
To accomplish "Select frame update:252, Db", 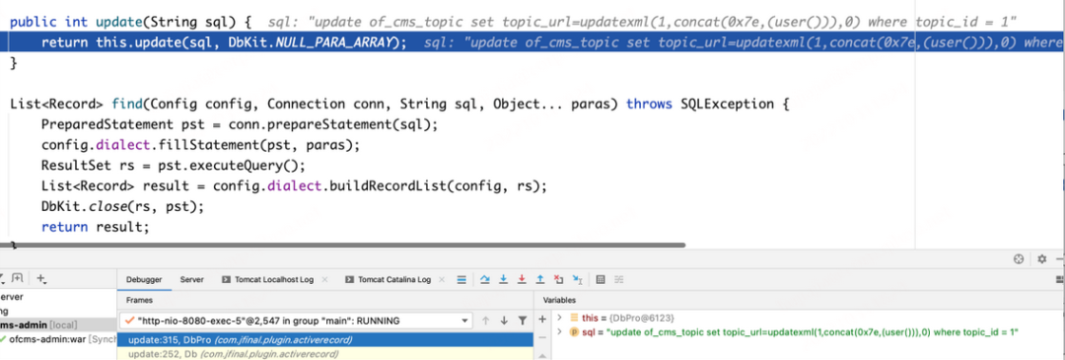I will click(x=326, y=354).
